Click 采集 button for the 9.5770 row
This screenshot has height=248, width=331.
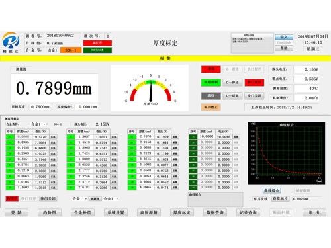(53, 137)
